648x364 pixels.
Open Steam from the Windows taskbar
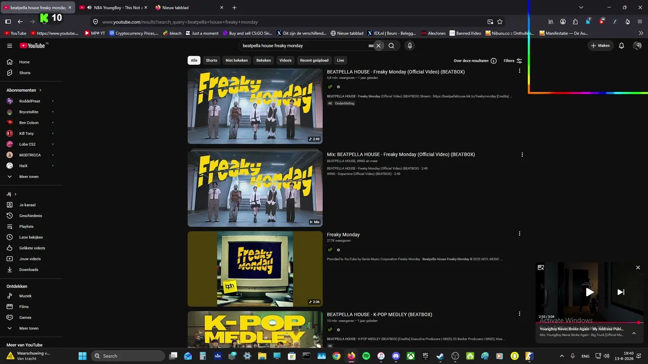(x=440, y=356)
